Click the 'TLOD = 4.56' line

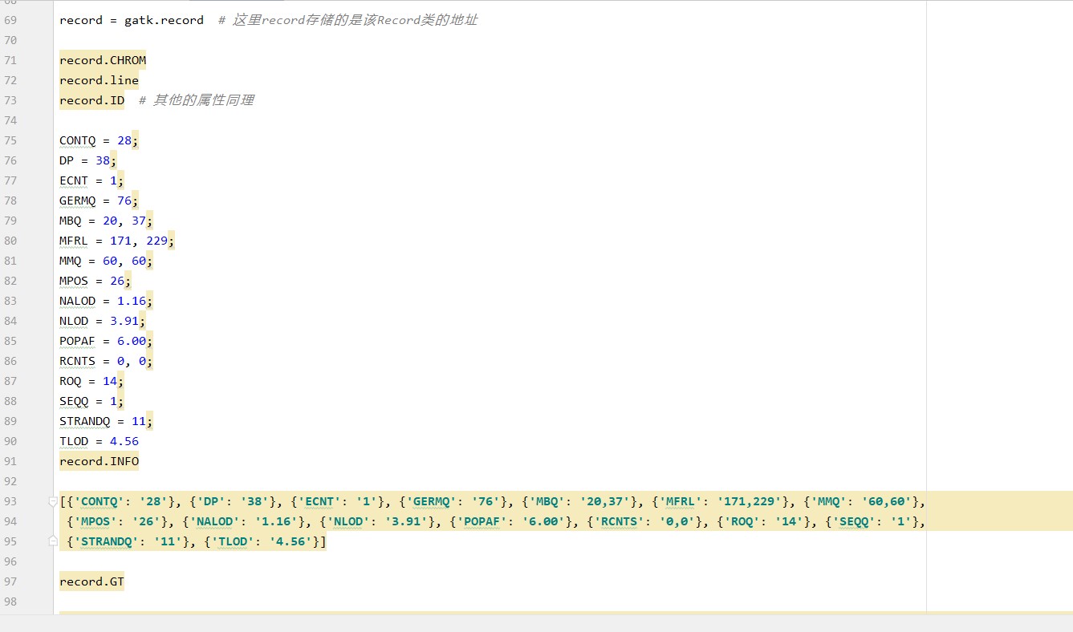pyautogui.click(x=99, y=441)
